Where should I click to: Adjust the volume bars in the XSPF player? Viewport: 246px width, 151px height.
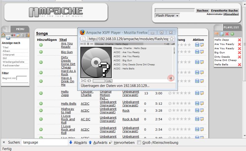point(173,44)
